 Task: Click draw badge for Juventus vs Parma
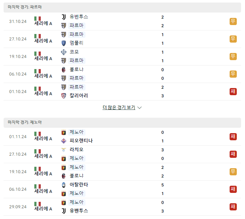click(233, 21)
